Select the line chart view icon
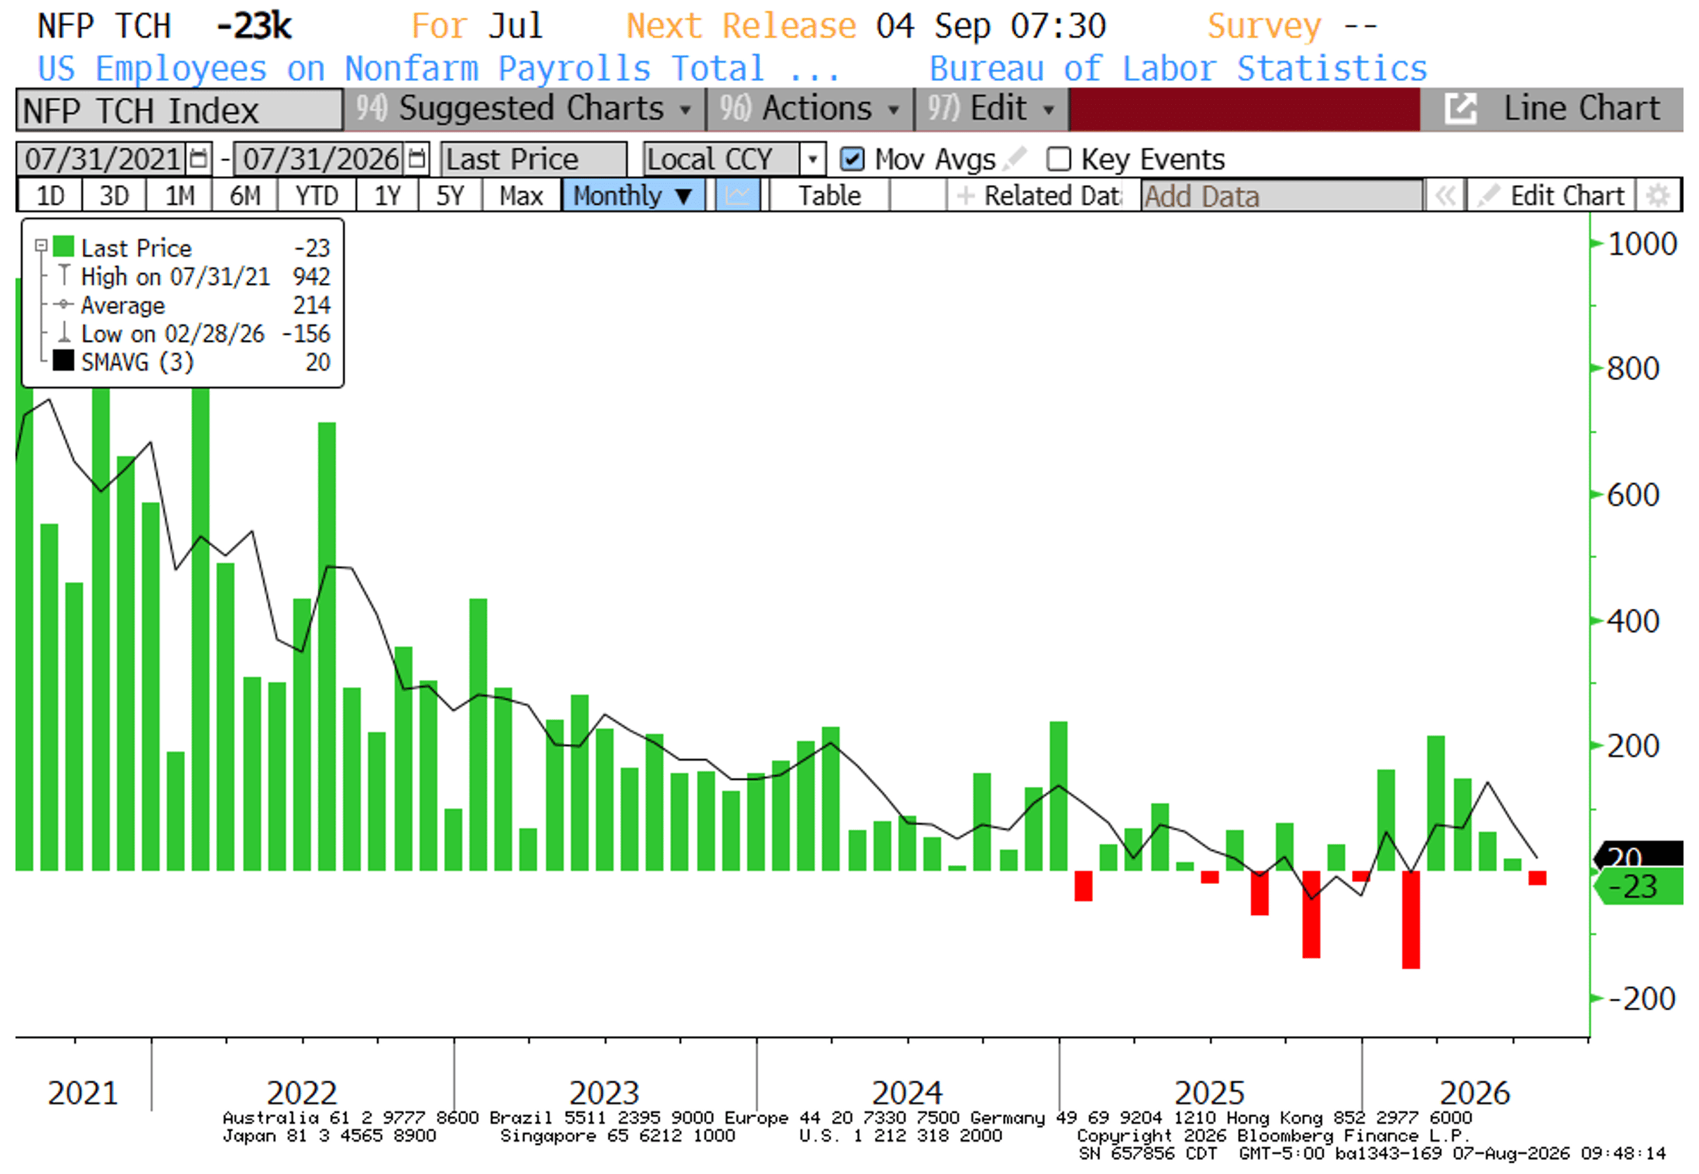The image size is (1699, 1174). (737, 196)
